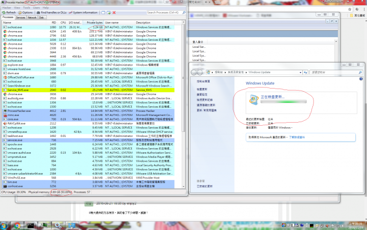Click the bottom link in Windows Update sidebar

(x=205, y=186)
